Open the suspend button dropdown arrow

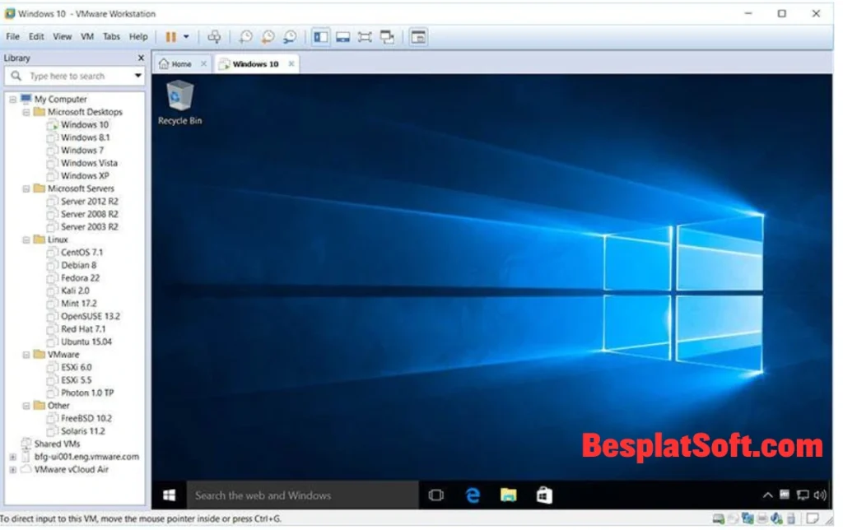185,36
